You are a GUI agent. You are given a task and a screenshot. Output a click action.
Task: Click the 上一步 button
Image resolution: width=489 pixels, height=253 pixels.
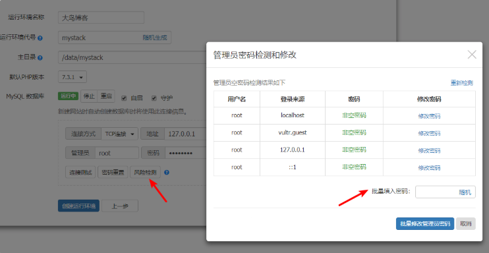tap(120, 206)
